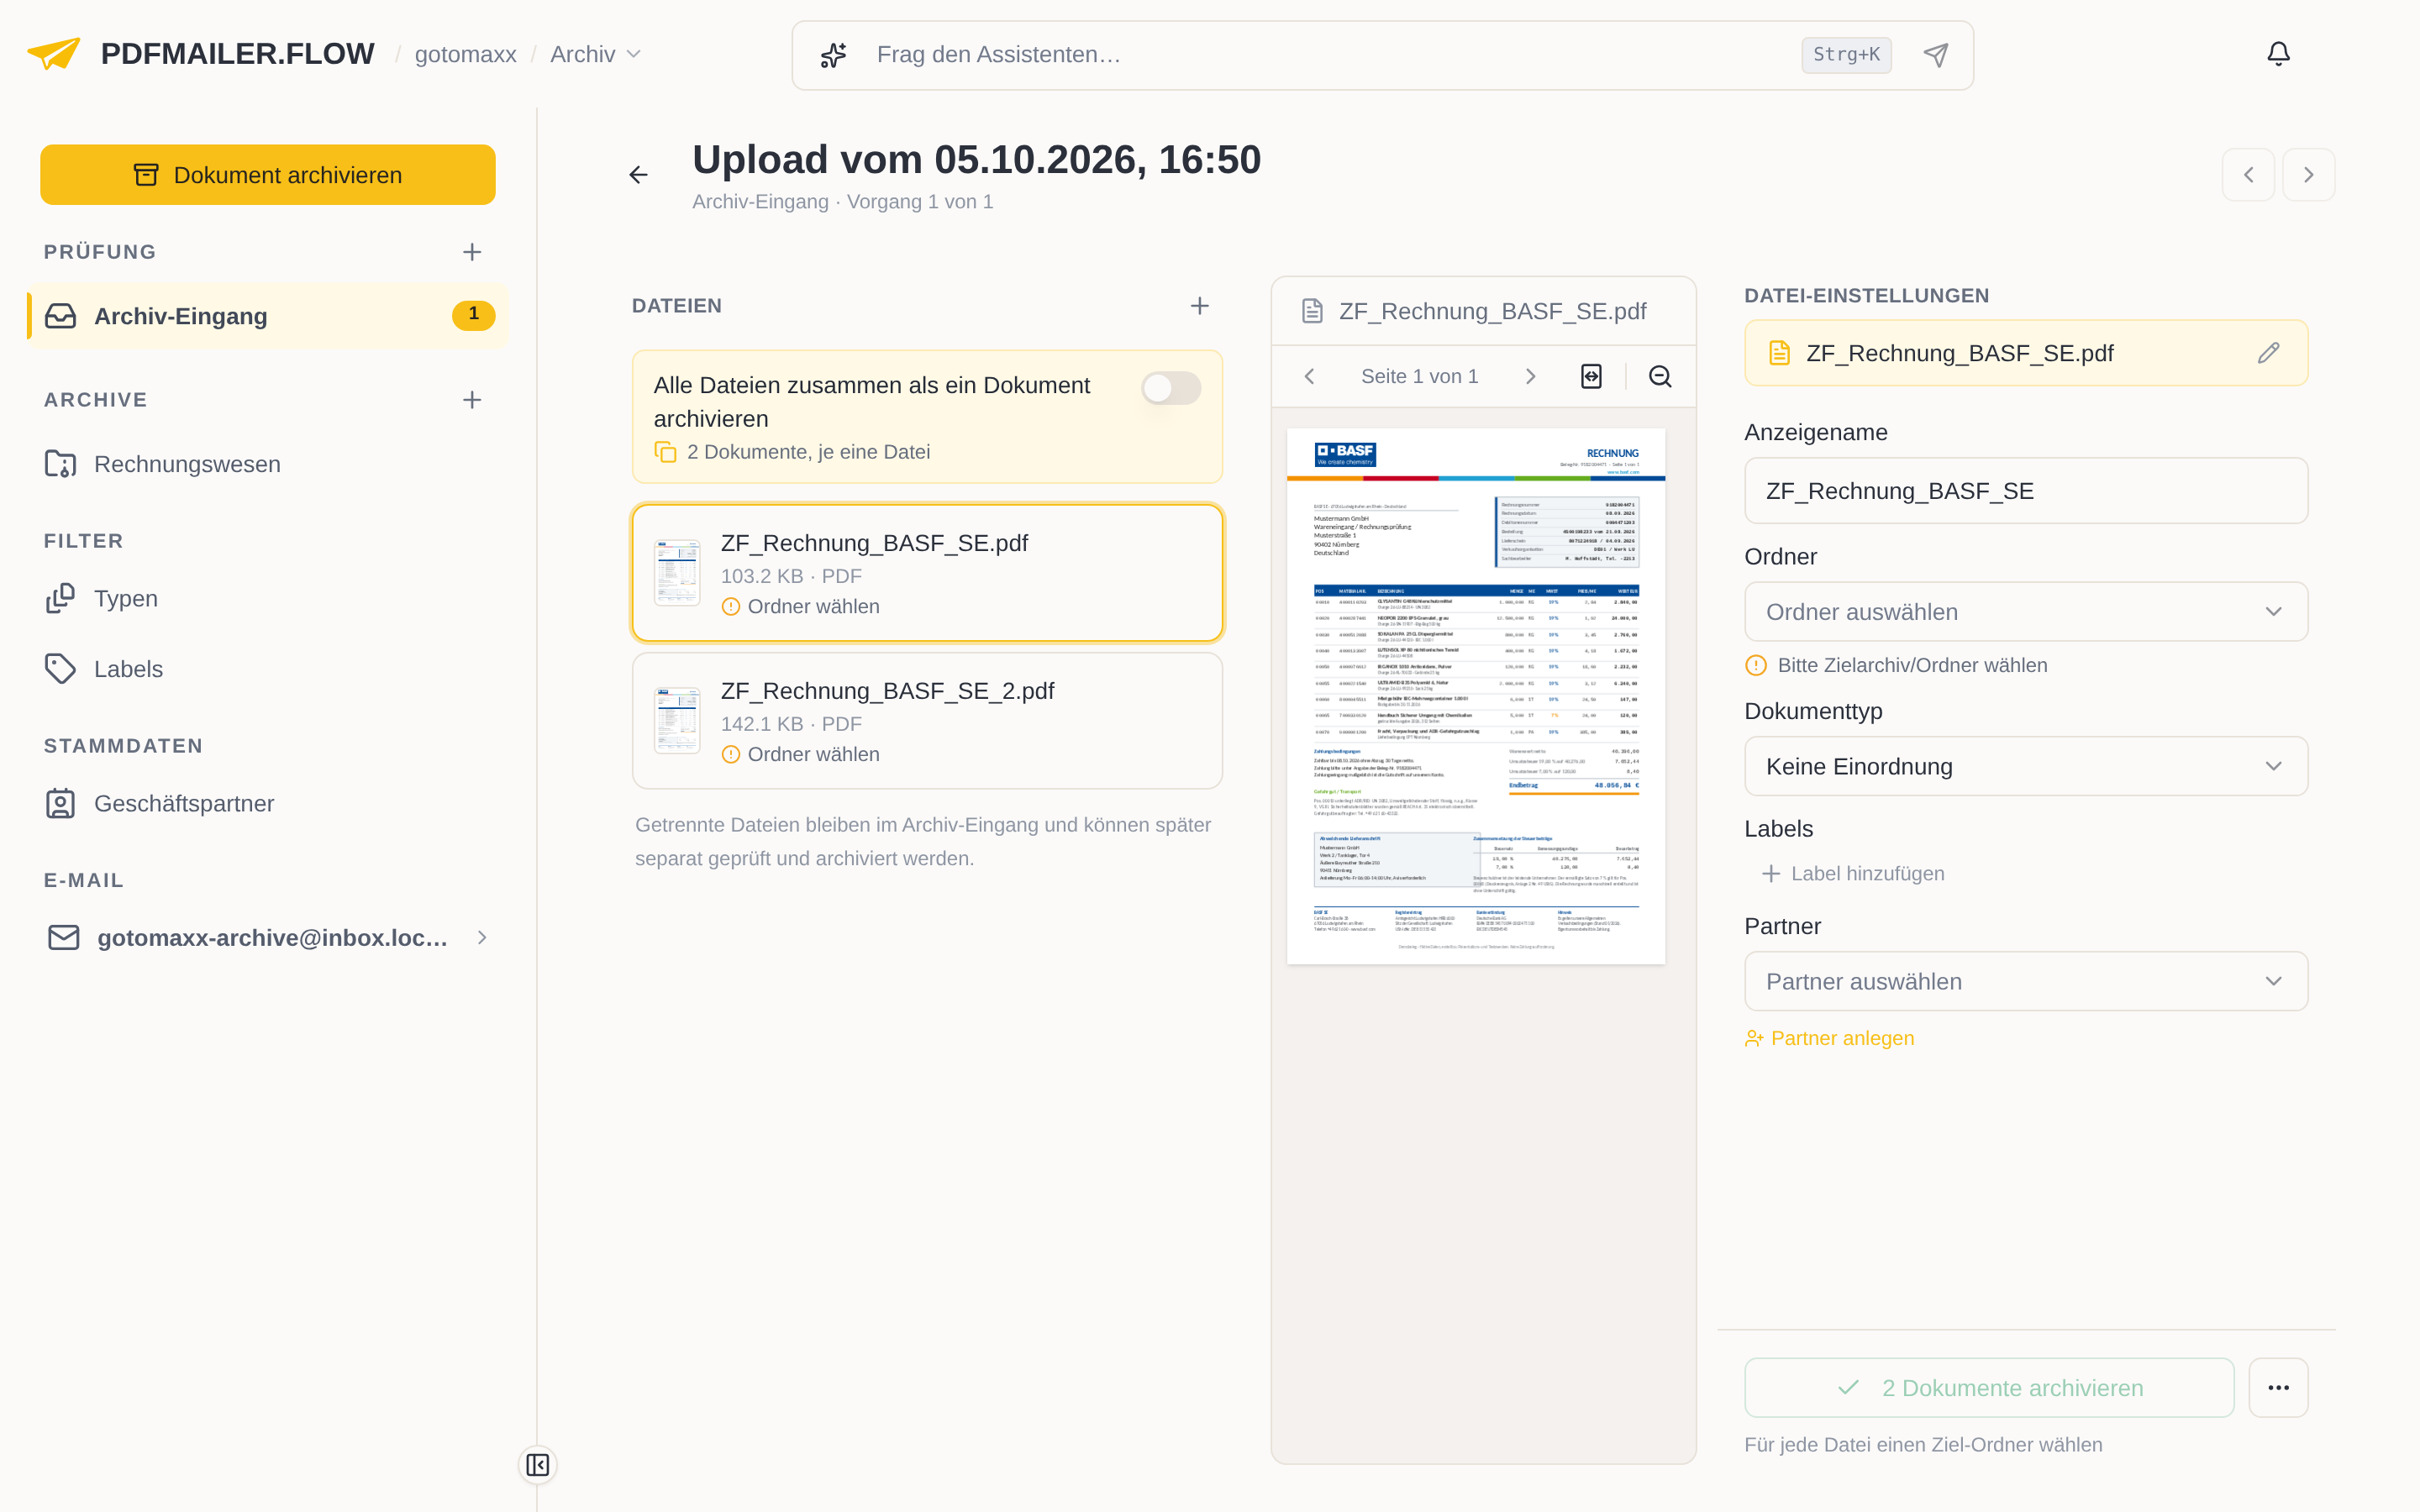Click Dokument archivieren button
Viewport: 2420px width, 1512px height.
pos(267,175)
